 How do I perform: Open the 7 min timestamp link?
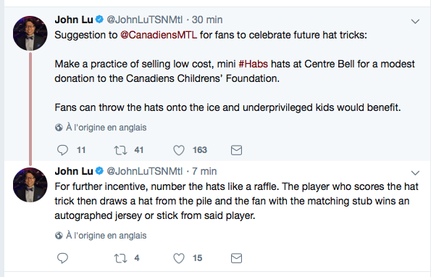click(204, 171)
